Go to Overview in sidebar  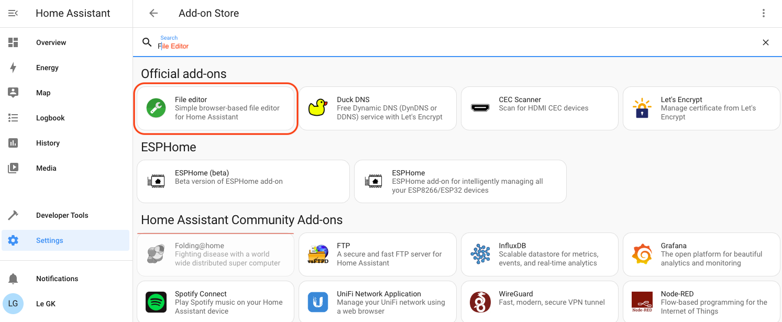(x=51, y=42)
